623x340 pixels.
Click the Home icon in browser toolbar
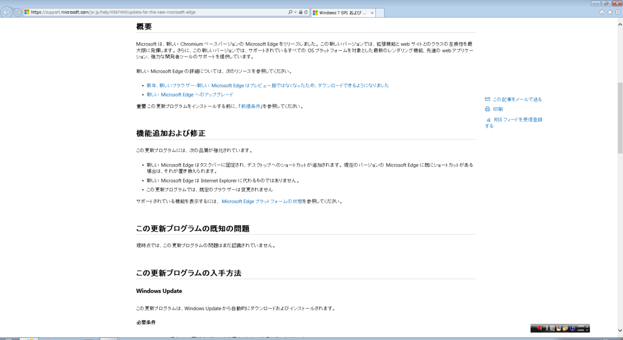(x=602, y=12)
